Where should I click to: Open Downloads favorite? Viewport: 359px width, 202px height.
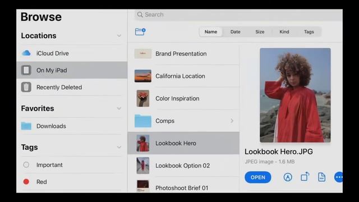tap(72, 126)
